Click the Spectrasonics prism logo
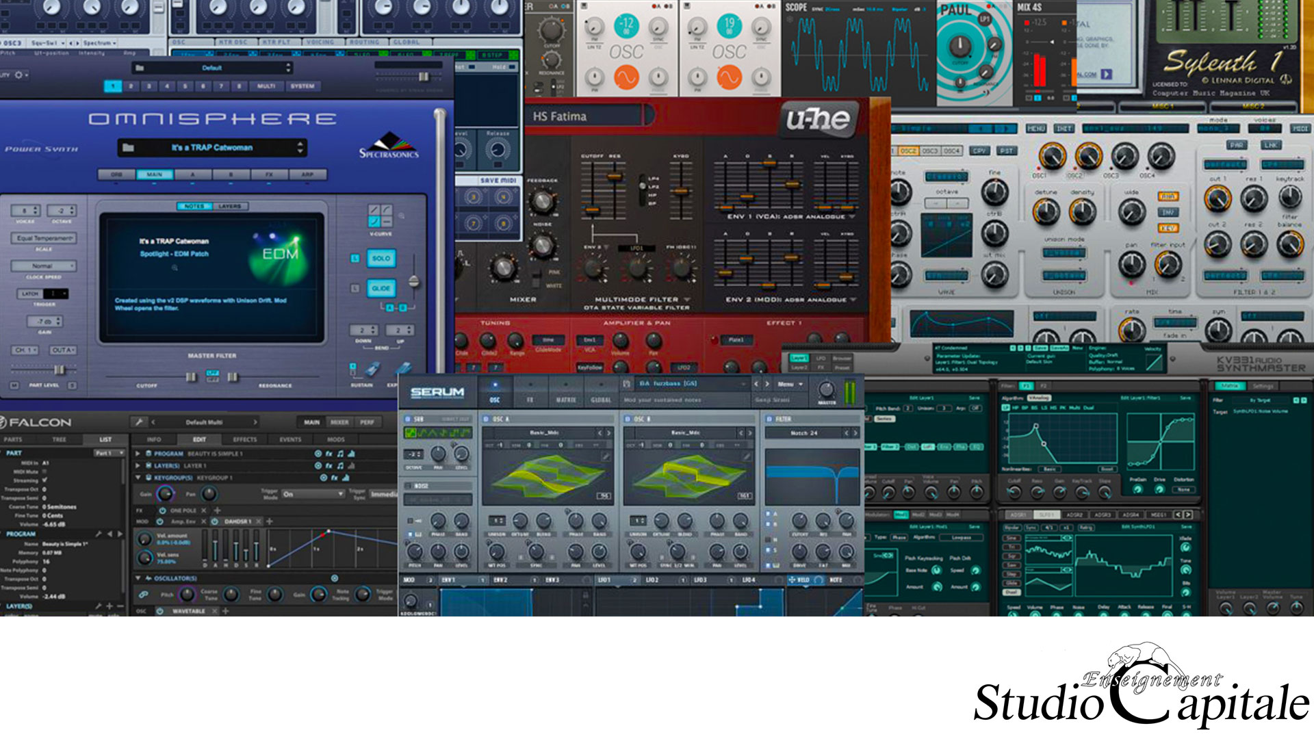1314x739 pixels. (389, 141)
